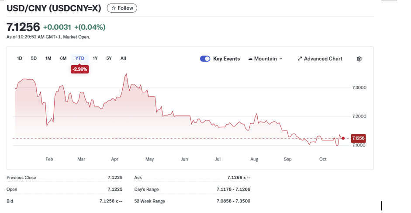Image resolution: width=411 pixels, height=213 pixels.
Task: Choose the 1M range tab
Action: pyautogui.click(x=48, y=59)
